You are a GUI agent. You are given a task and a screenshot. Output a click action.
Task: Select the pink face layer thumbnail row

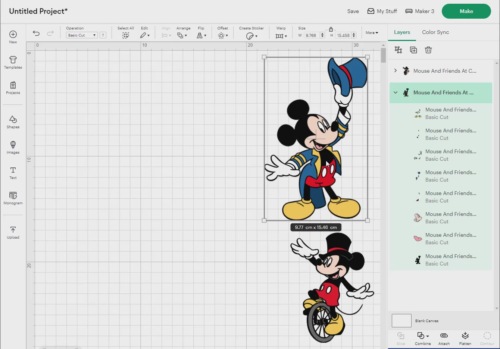[x=441, y=218]
